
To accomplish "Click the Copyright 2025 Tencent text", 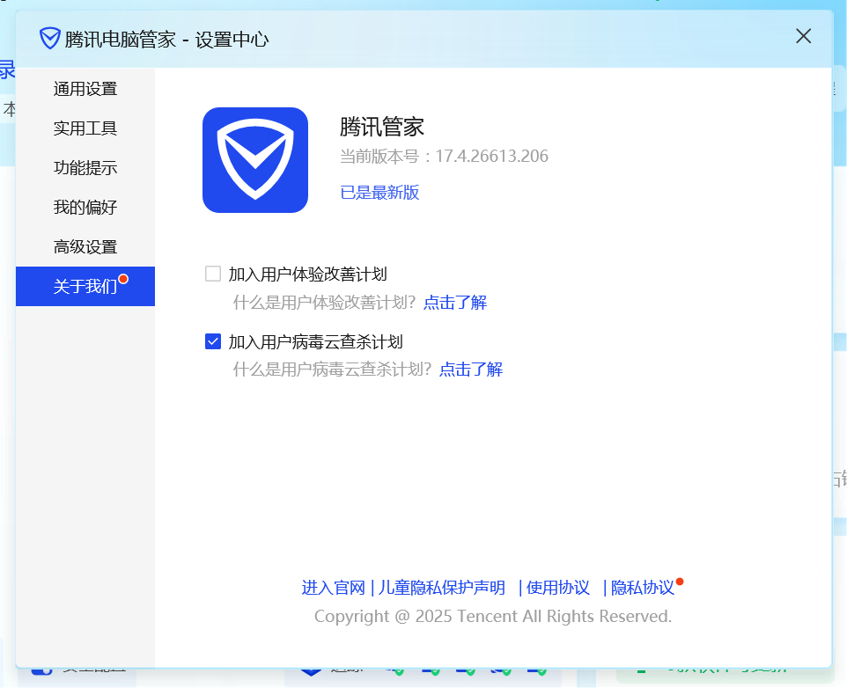I will [493, 616].
